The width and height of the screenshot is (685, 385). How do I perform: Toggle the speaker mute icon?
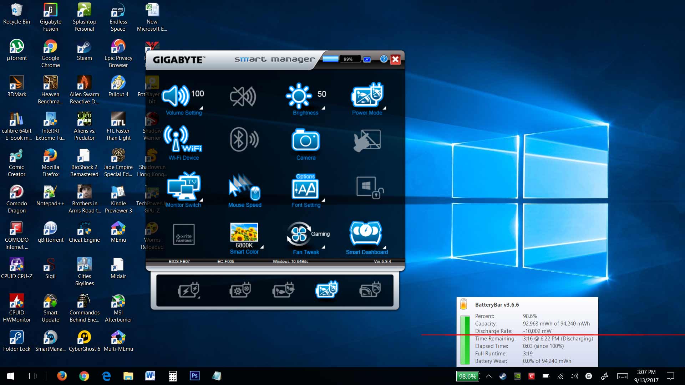[x=243, y=96]
